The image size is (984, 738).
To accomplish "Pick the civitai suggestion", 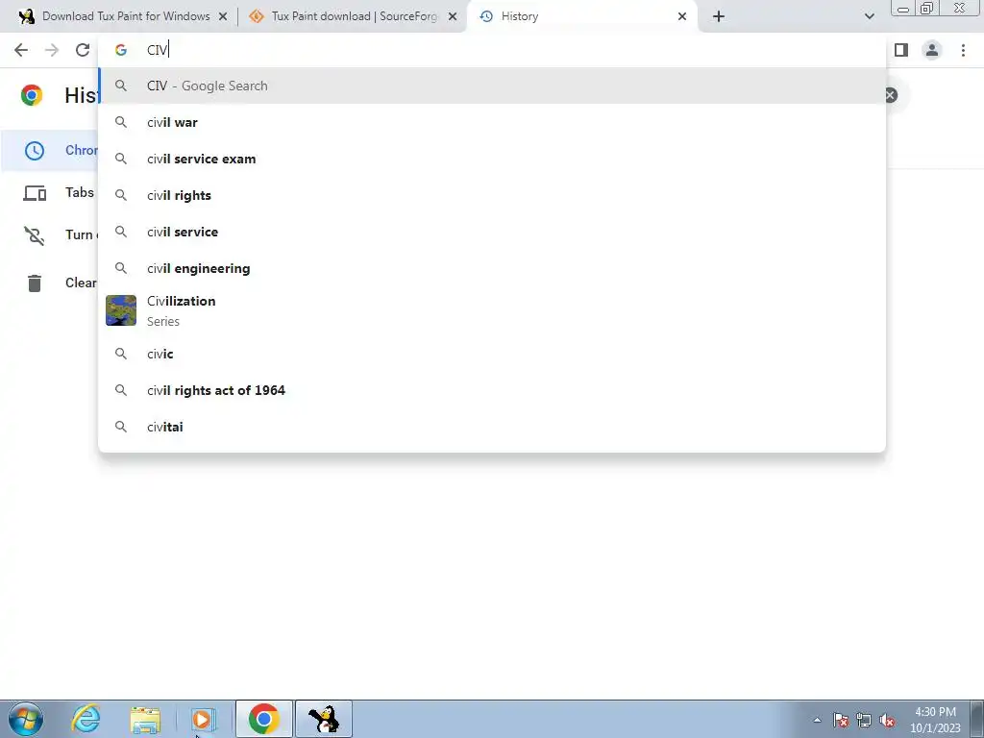I will click(x=492, y=427).
